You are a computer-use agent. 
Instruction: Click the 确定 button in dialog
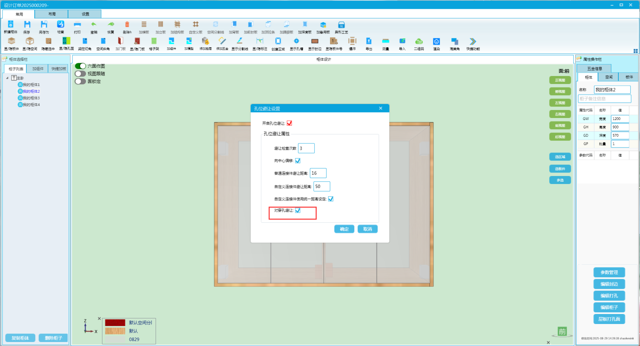(x=344, y=229)
